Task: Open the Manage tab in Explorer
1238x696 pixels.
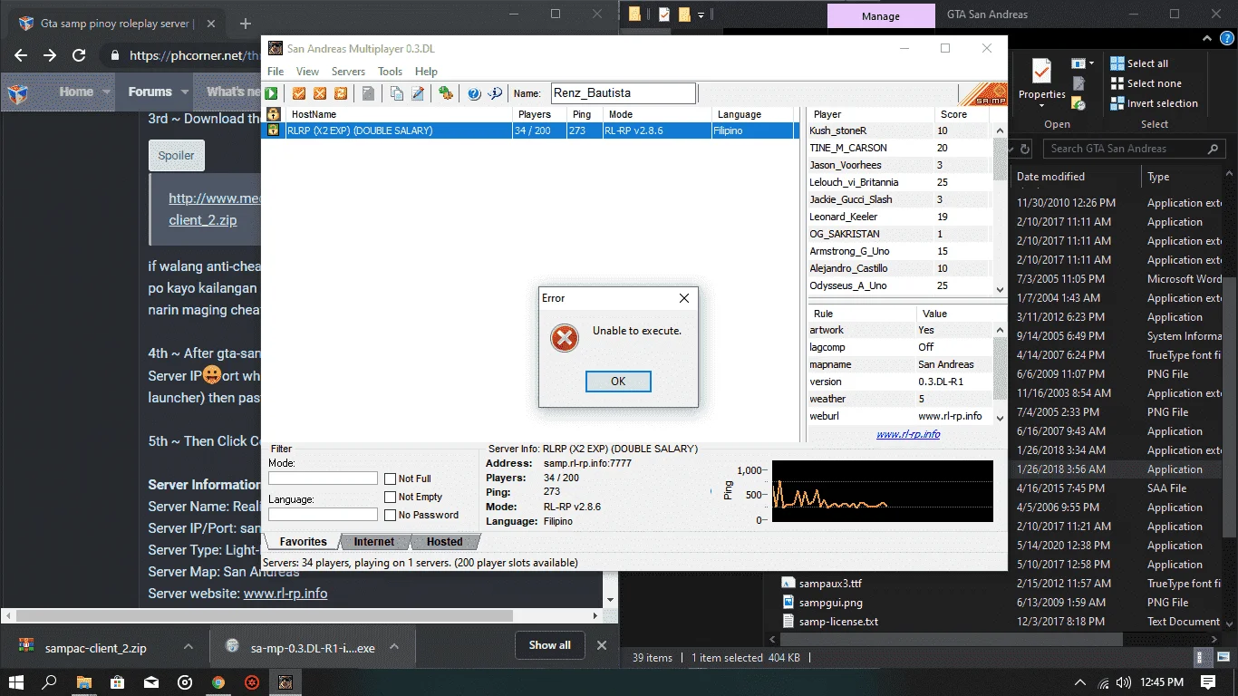Action: 881,15
